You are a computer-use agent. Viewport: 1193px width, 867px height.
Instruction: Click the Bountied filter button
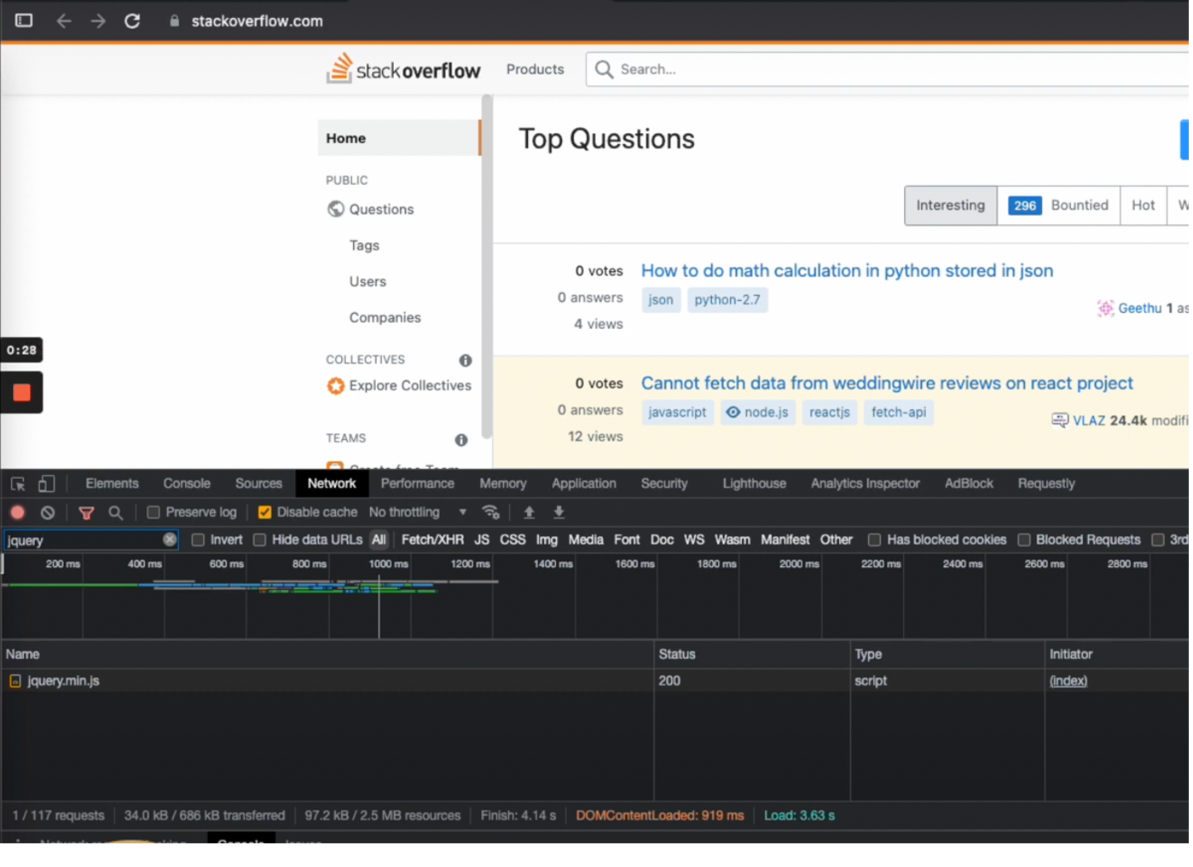[x=1059, y=205]
